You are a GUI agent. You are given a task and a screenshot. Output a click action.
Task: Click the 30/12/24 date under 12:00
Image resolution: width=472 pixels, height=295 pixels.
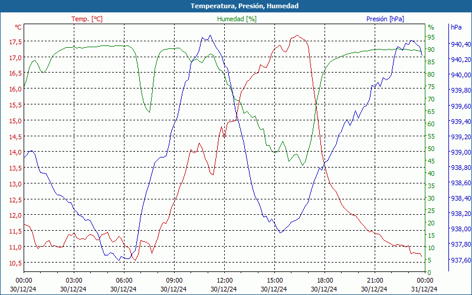tap(224, 289)
